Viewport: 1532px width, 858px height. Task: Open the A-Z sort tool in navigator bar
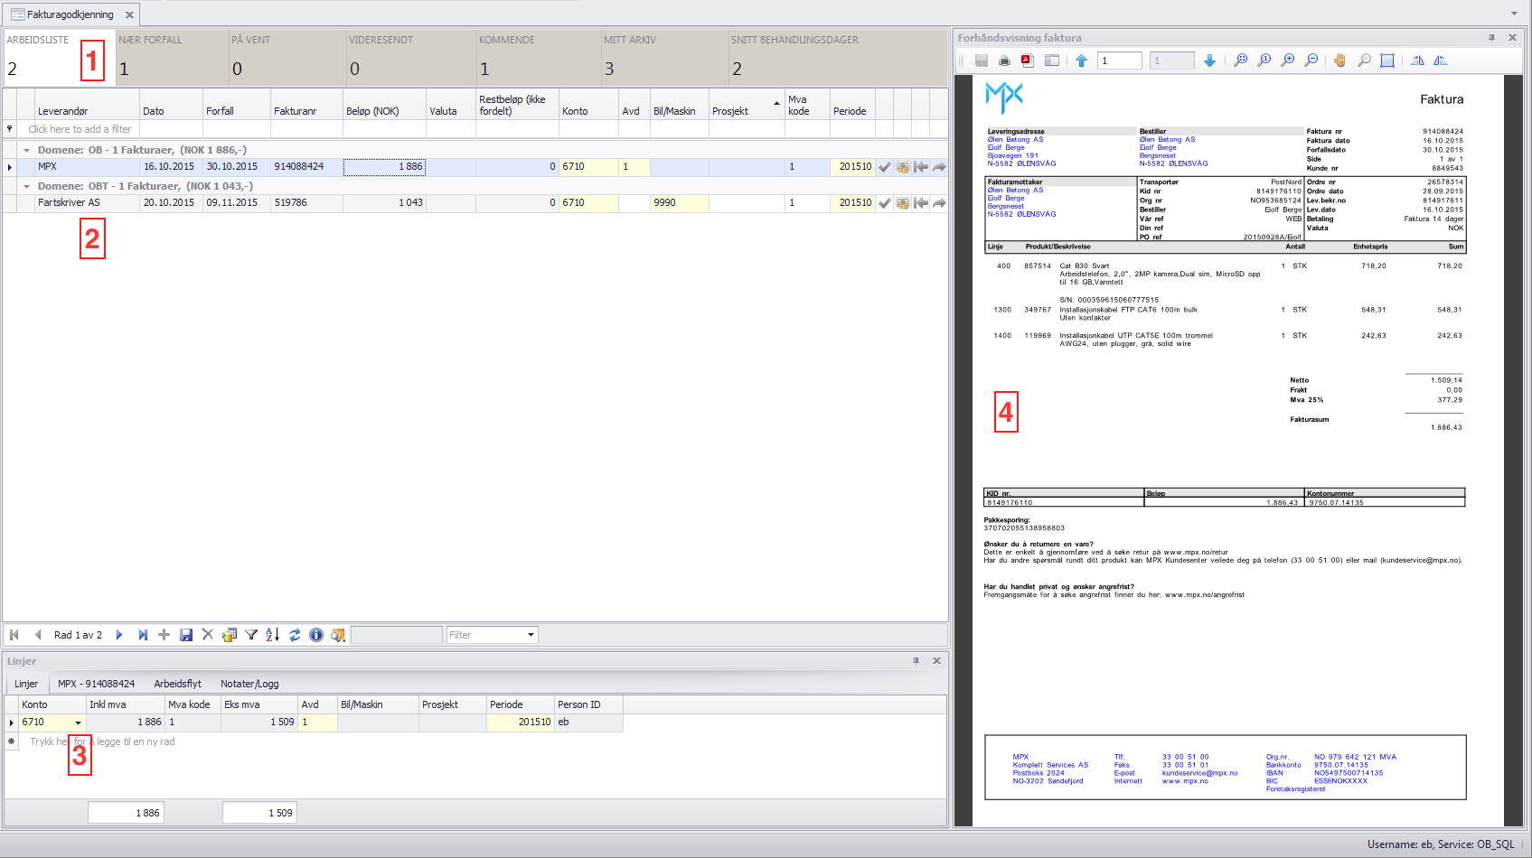(273, 635)
